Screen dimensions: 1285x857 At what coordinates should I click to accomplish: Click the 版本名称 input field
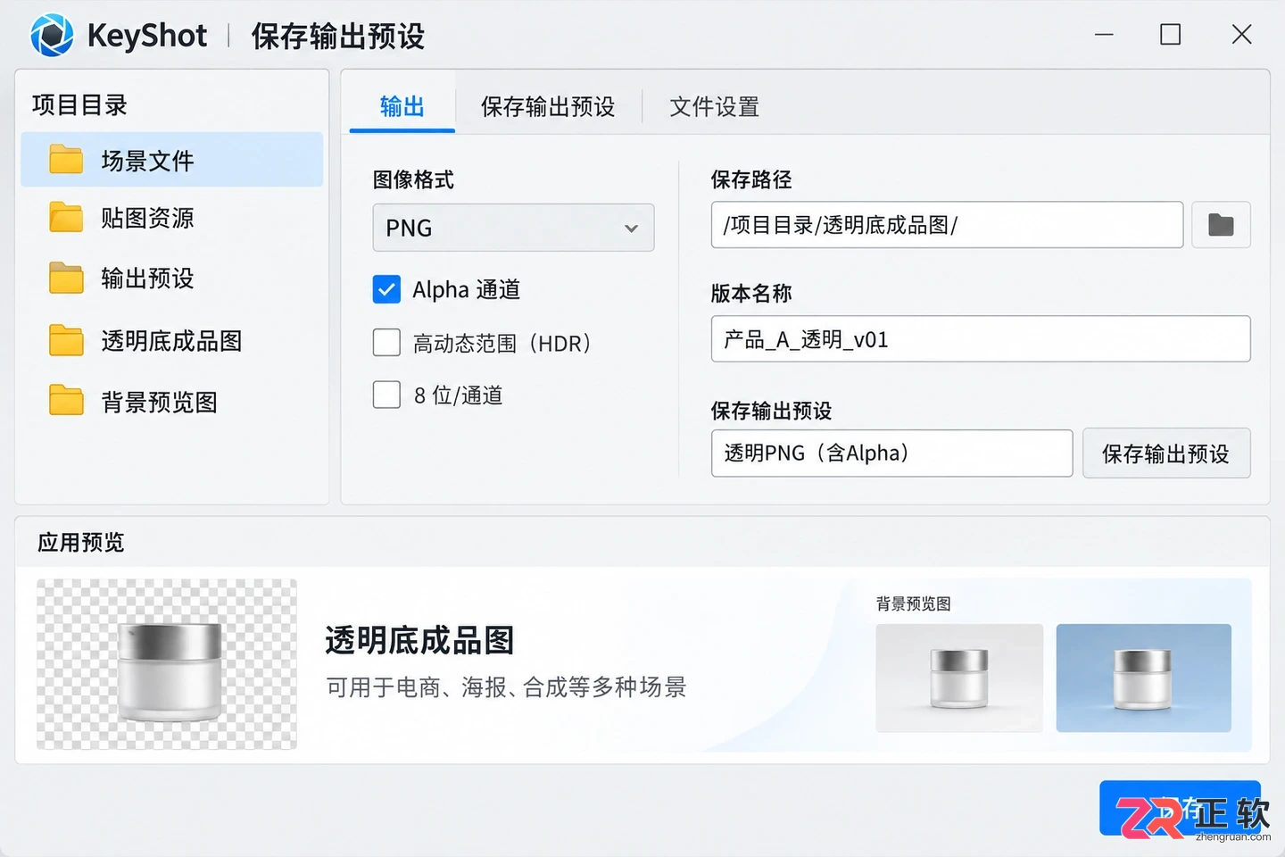coord(981,339)
